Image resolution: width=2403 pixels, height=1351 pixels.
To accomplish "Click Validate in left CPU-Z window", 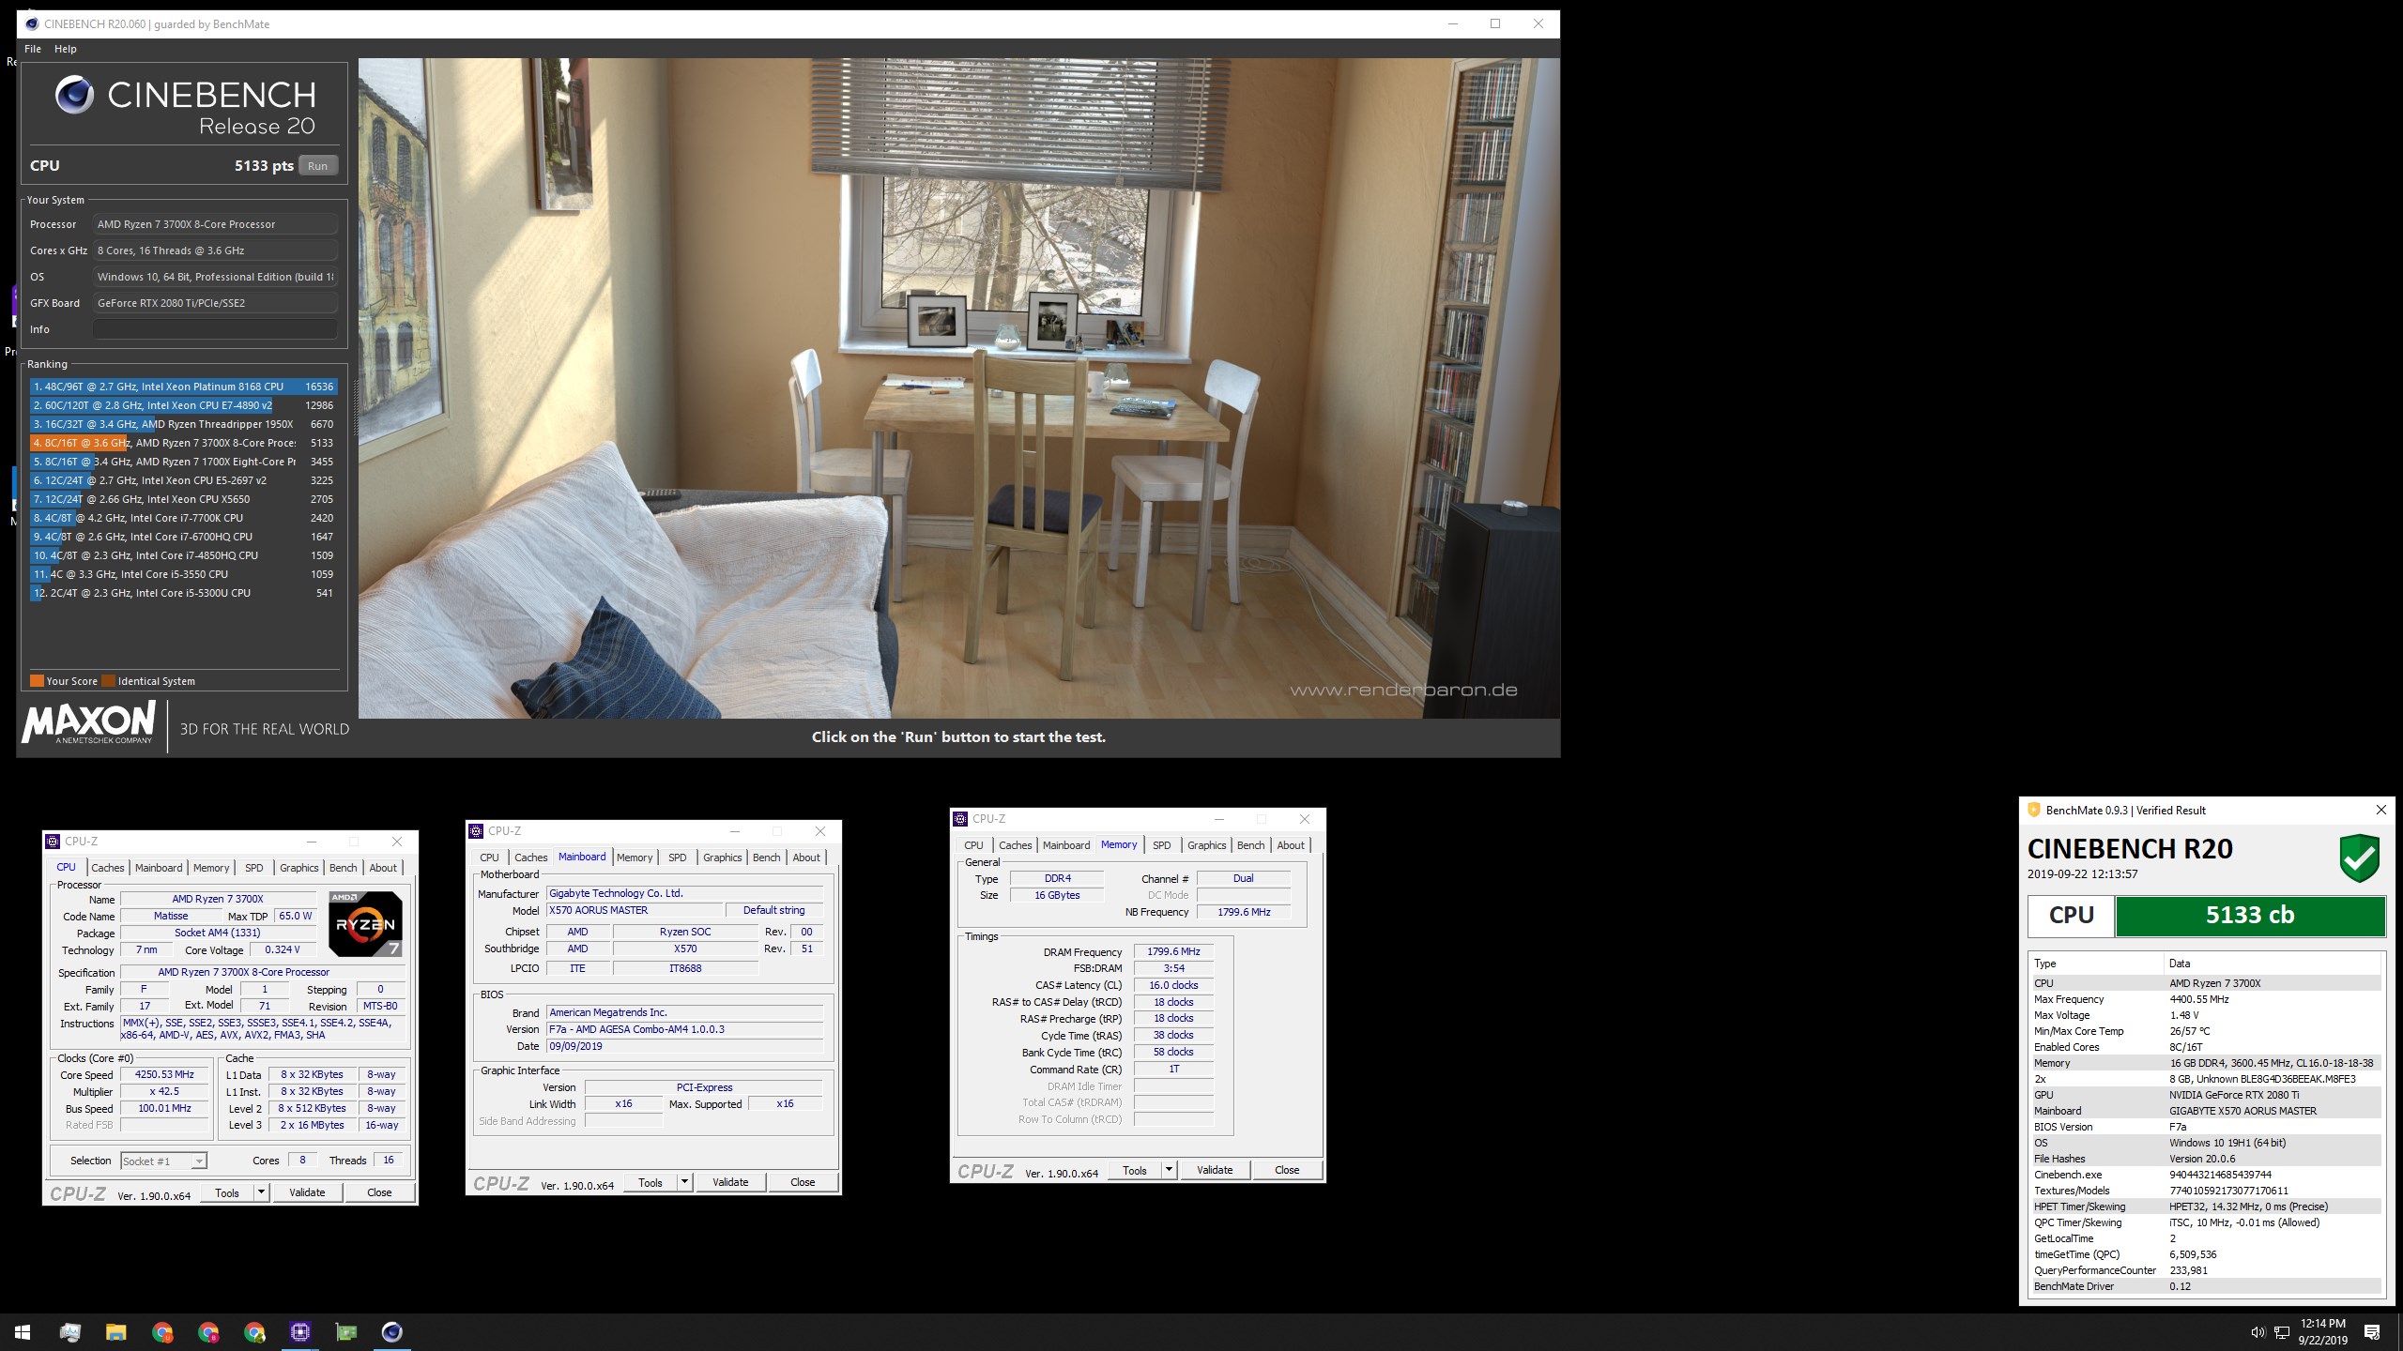I will [307, 1193].
